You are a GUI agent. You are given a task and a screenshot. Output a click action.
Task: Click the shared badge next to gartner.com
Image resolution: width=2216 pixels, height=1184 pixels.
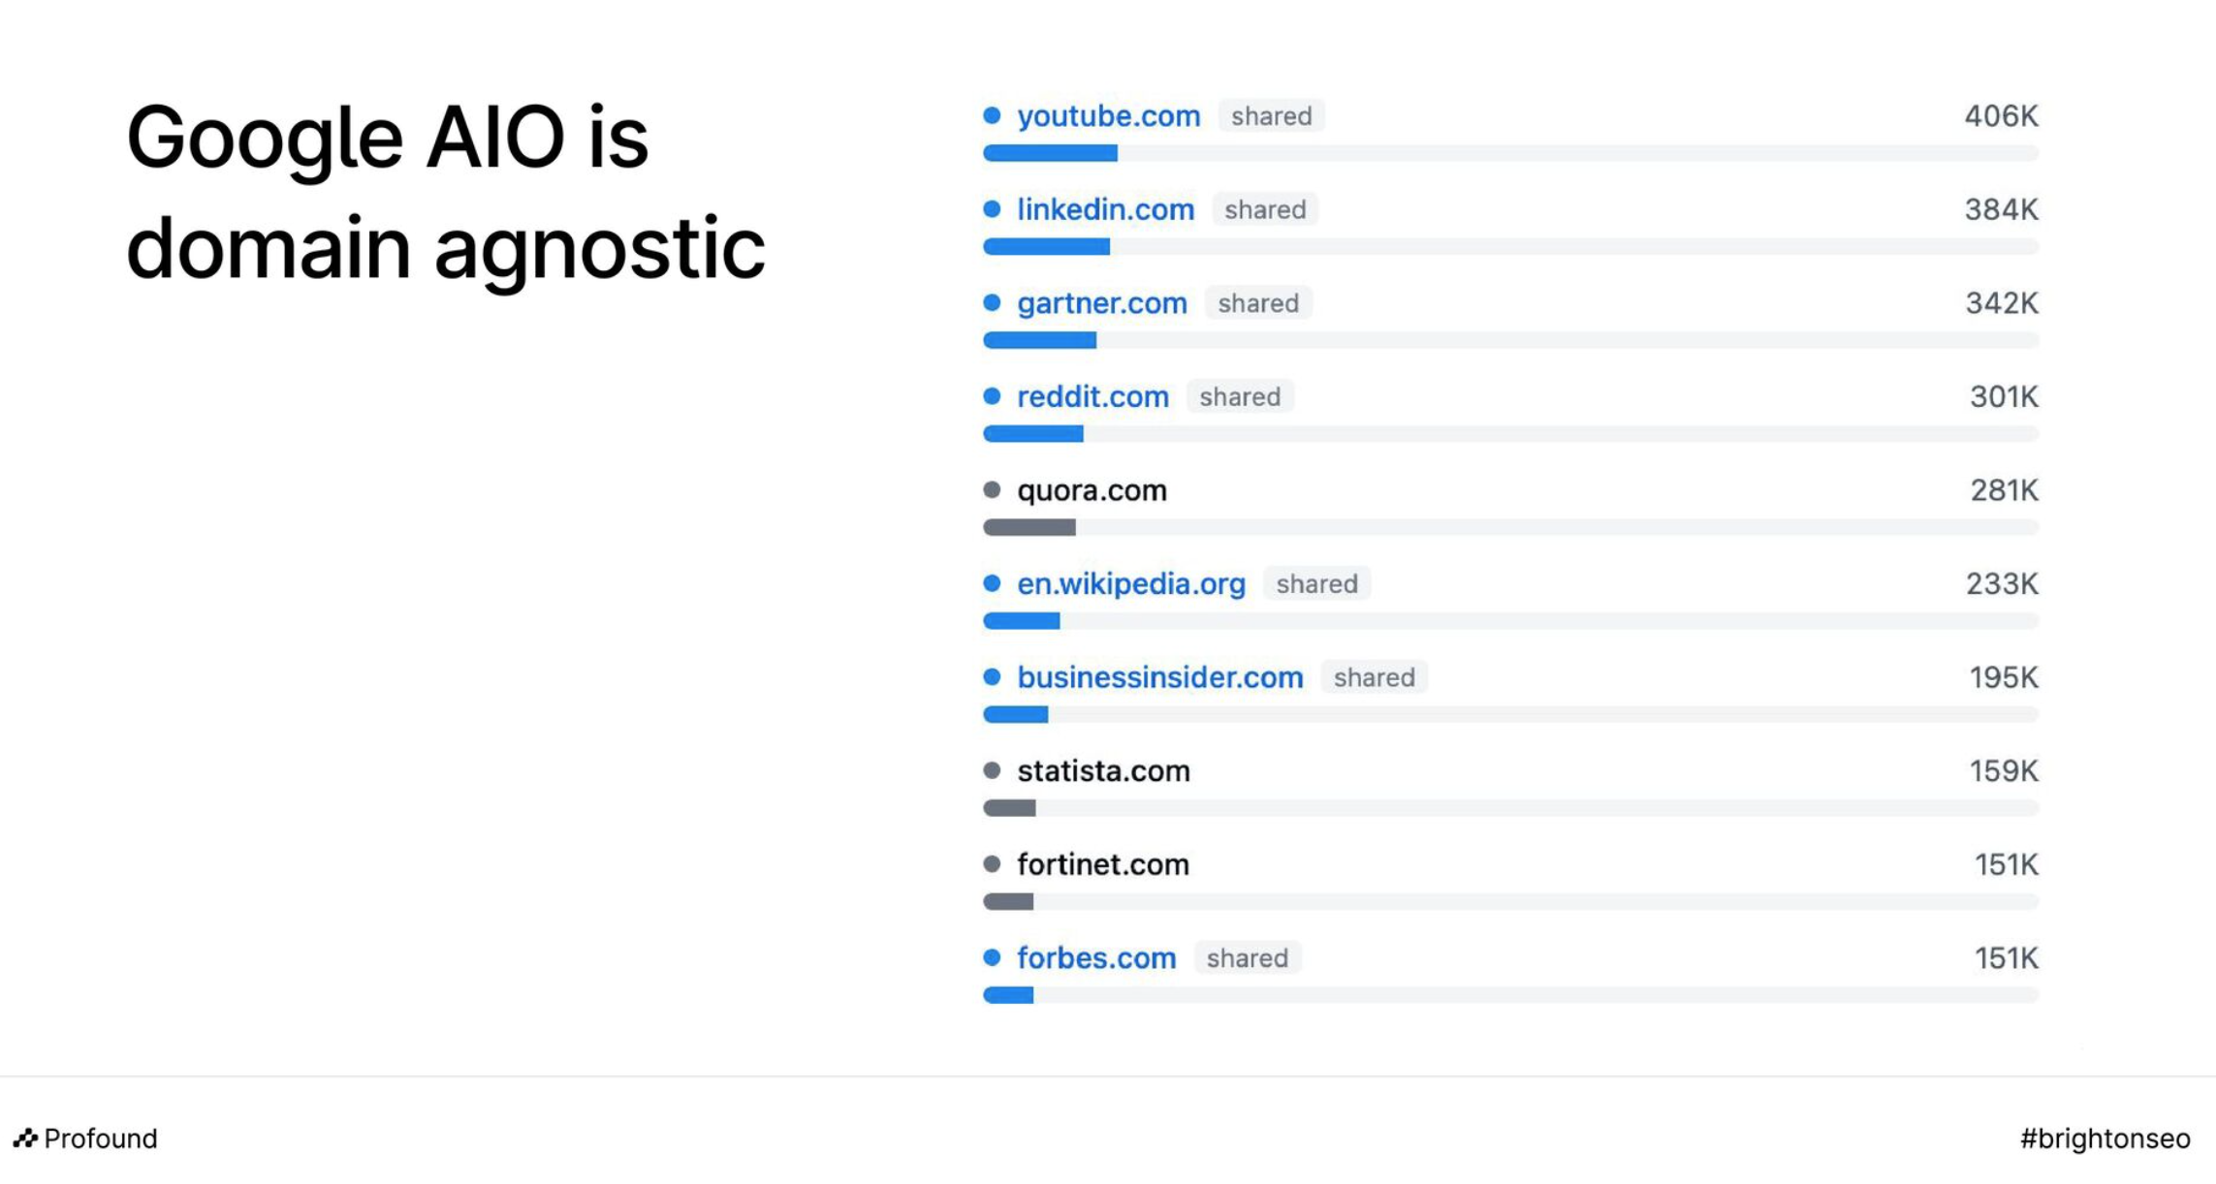[1258, 303]
